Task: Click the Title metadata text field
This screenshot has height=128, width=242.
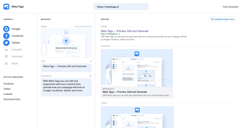Action: pyautogui.click(x=66, y=68)
